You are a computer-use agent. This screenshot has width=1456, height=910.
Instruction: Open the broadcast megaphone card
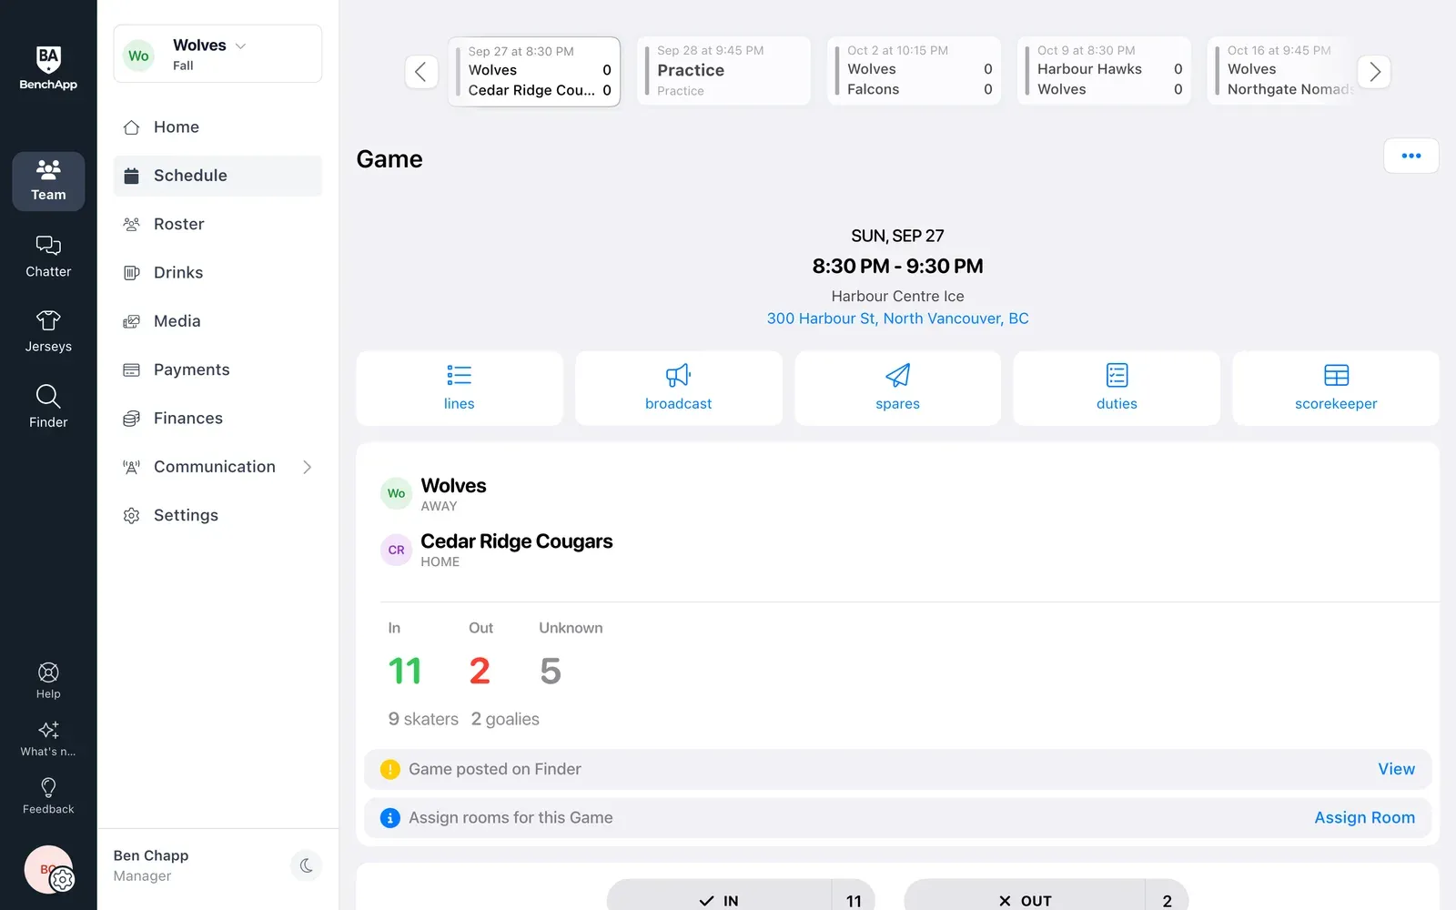[x=679, y=389]
